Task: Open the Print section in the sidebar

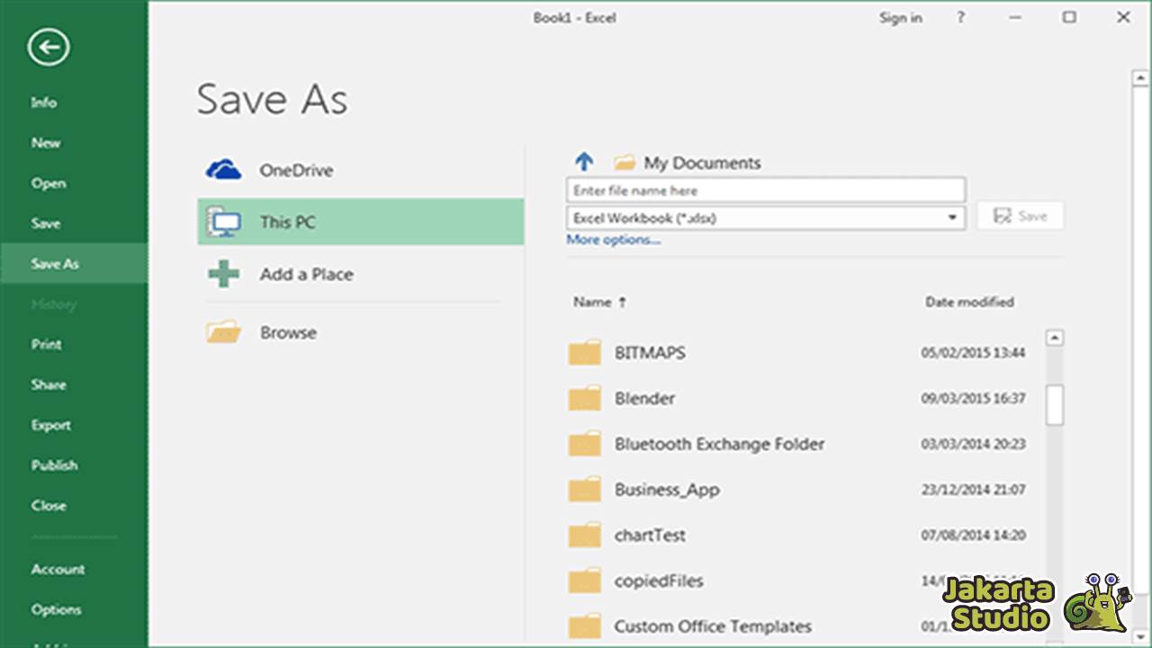Action: pyautogui.click(x=46, y=344)
